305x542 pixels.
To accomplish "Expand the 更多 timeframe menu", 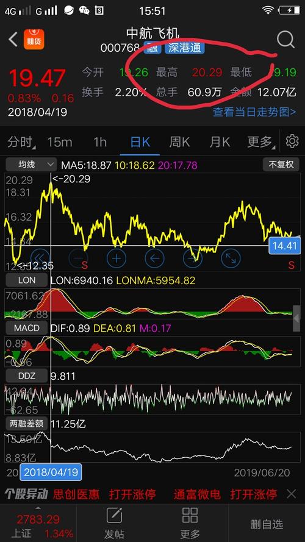I will [261, 141].
